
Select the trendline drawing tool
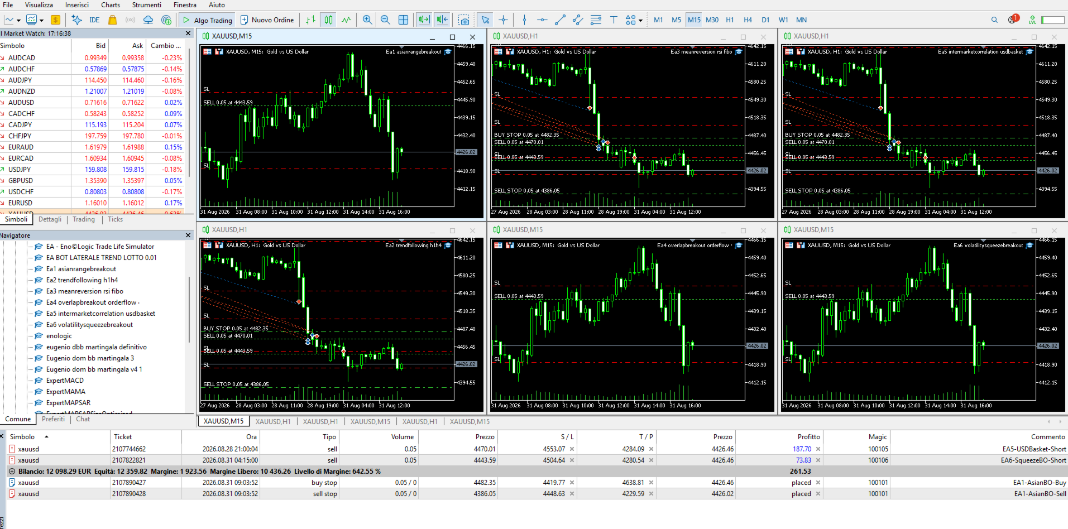coord(560,20)
